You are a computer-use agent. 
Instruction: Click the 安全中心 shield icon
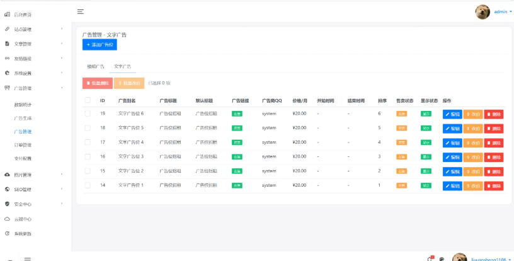(7, 204)
